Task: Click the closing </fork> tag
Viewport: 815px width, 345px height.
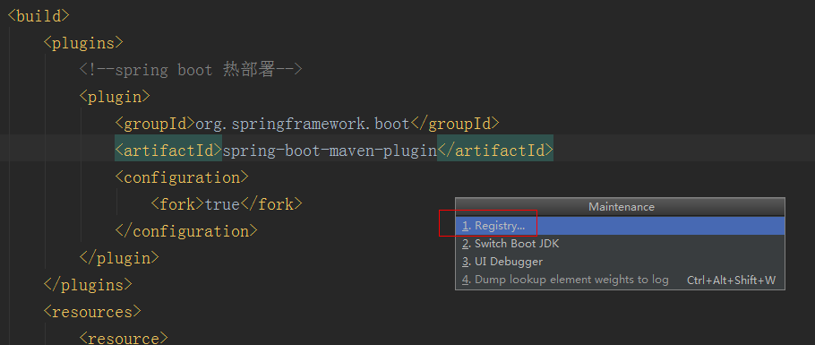Action: (270, 204)
